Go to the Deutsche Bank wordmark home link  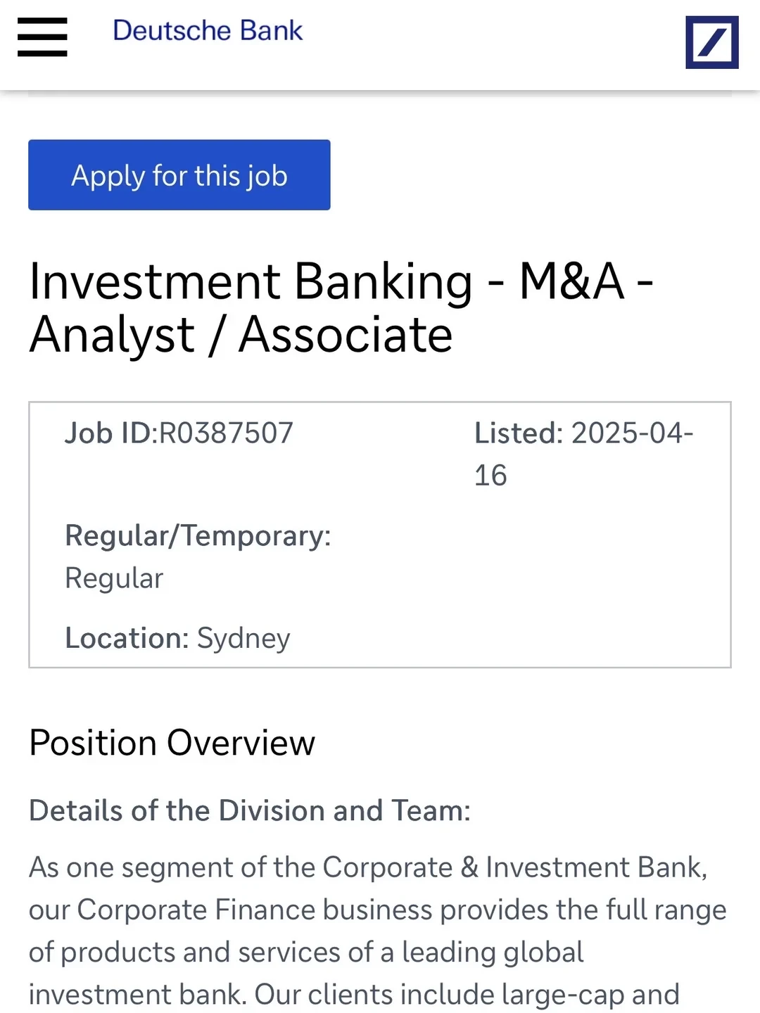tap(208, 31)
